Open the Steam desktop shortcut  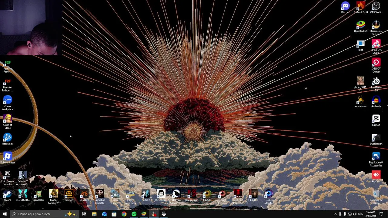pos(7,196)
